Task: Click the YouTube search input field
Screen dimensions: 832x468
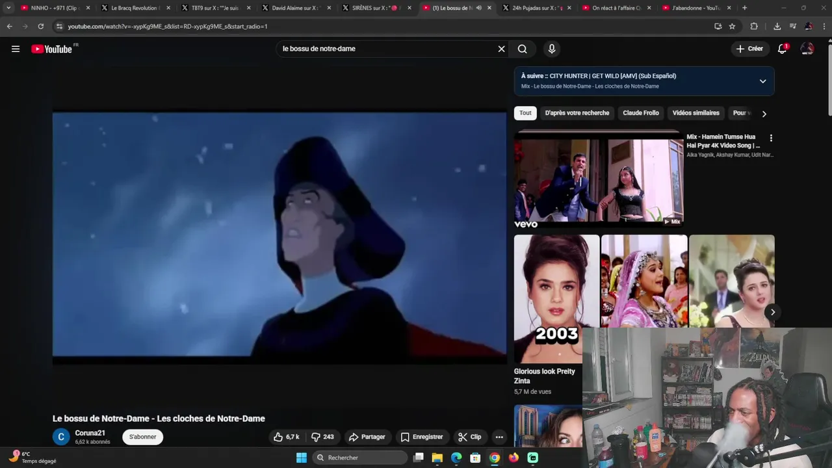Action: (x=387, y=49)
